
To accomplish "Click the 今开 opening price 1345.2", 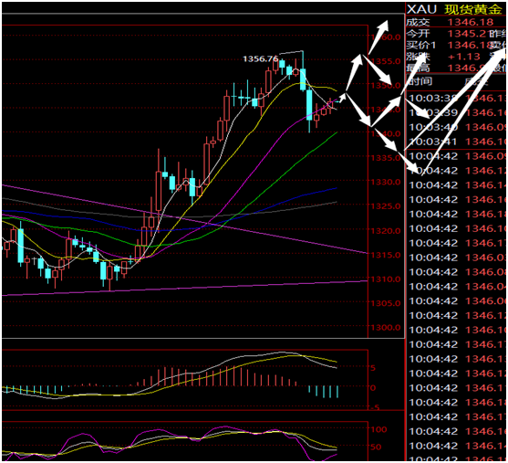I will click(467, 34).
